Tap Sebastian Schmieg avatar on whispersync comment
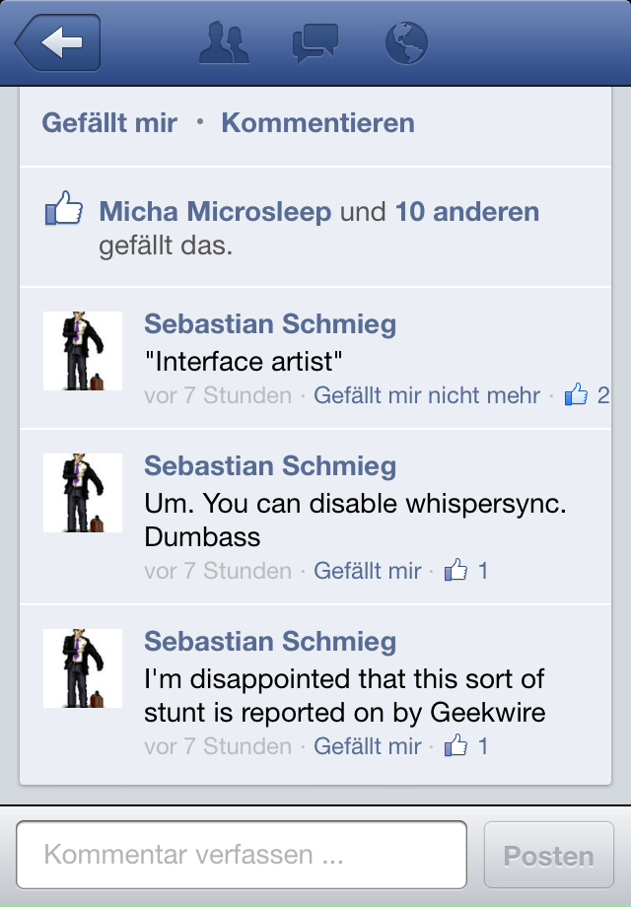This screenshot has width=631, height=907. [83, 493]
